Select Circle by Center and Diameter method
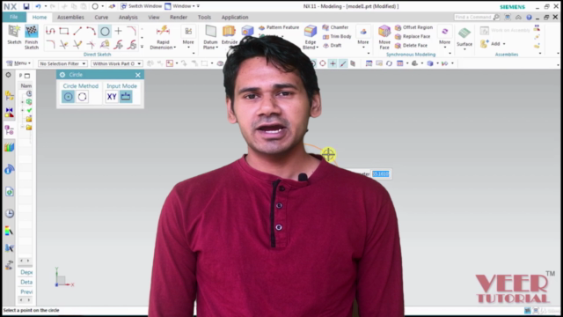 (x=69, y=97)
